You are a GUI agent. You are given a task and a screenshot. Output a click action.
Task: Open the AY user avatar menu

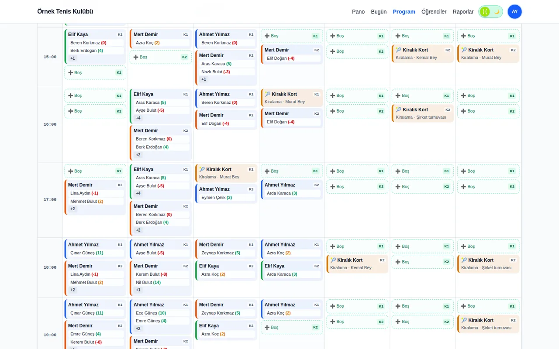point(514,12)
